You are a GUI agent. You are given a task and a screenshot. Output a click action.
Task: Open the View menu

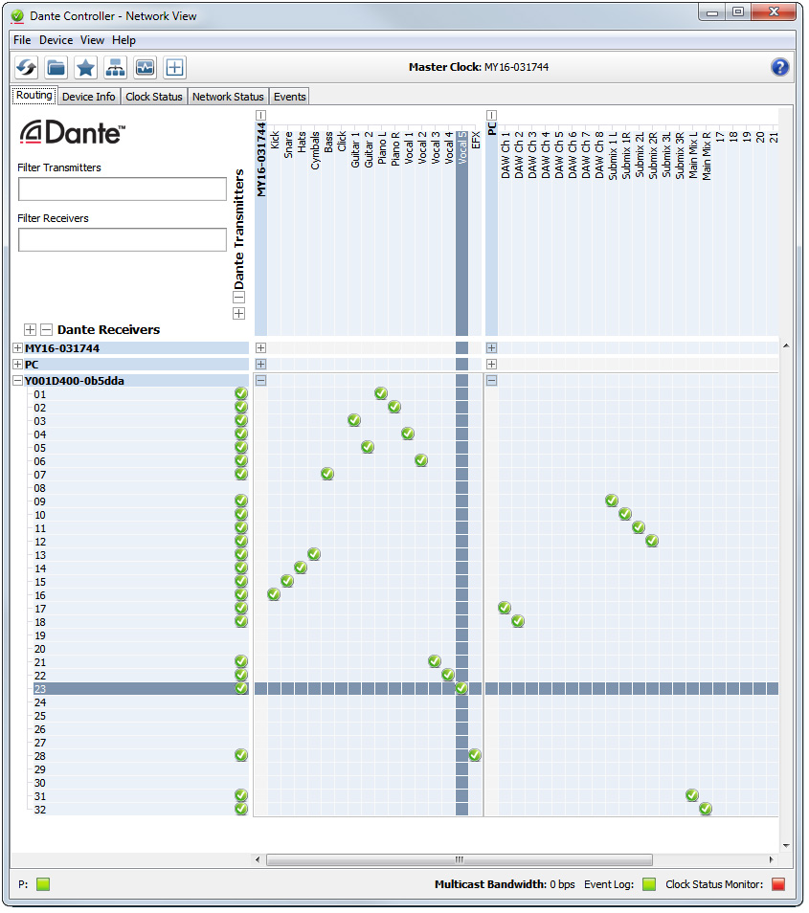point(92,40)
